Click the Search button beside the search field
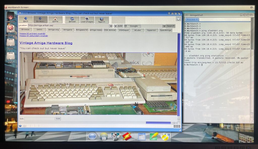 pos(171,26)
